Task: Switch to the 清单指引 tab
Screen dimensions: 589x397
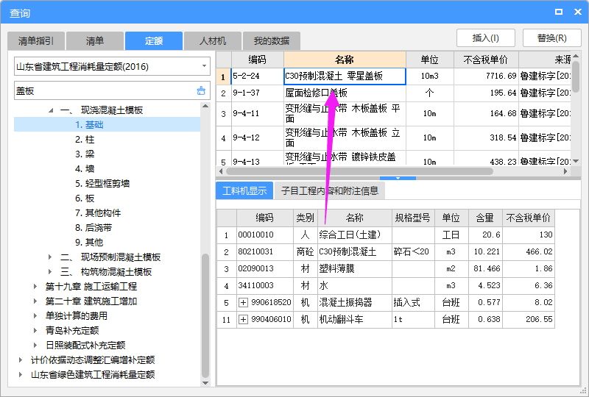Action: coord(36,41)
